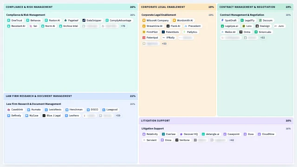Click the Patentpal red icon
Screen dimensions: 297x167
[x=144, y=38]
